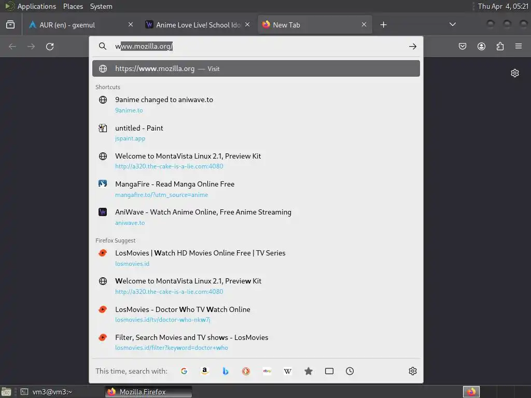Click Mozilla Firefox taskbar button
Viewport: 531px width, 398px height.
tap(148, 392)
